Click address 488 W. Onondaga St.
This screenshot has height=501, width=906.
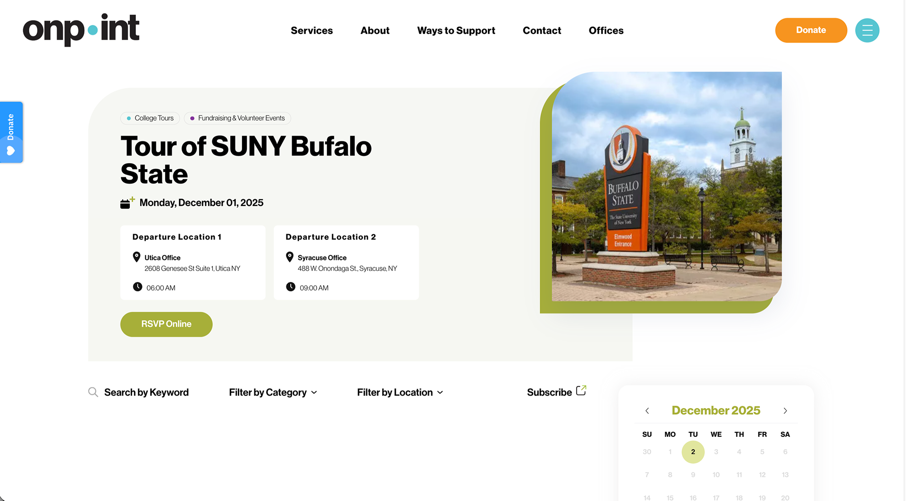point(347,269)
